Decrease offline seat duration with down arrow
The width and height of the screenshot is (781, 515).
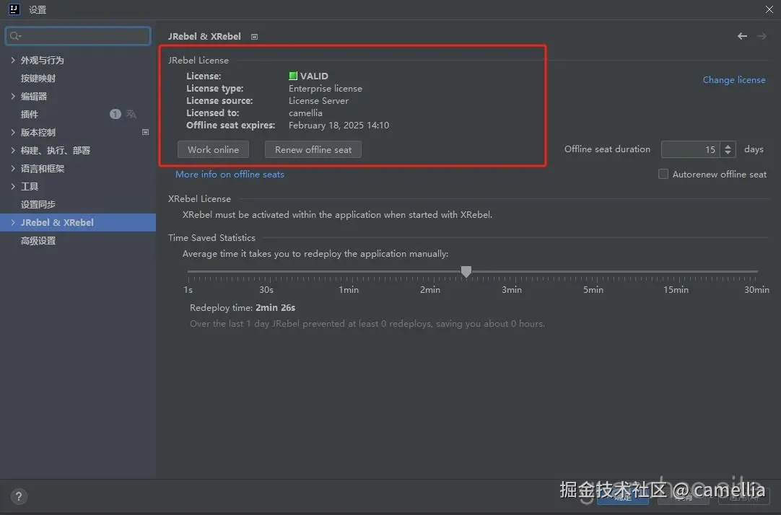[728, 152]
